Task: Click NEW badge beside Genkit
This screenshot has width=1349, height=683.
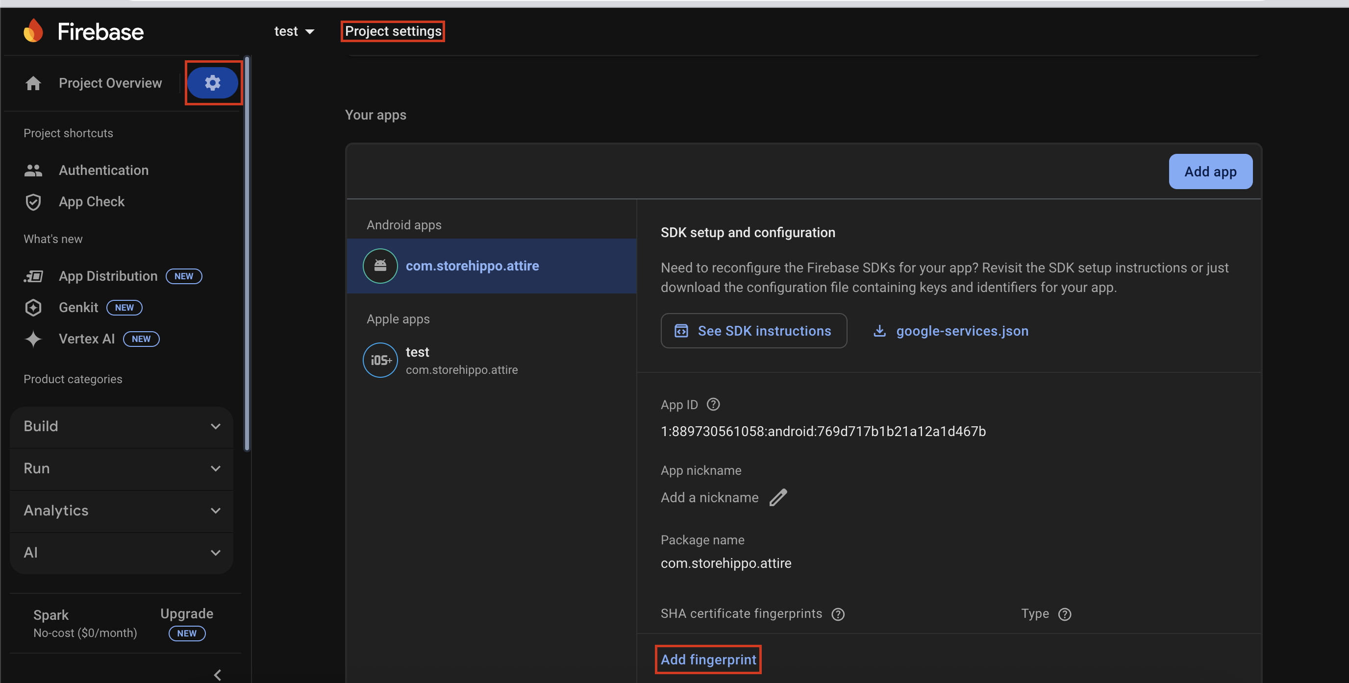Action: coord(125,307)
